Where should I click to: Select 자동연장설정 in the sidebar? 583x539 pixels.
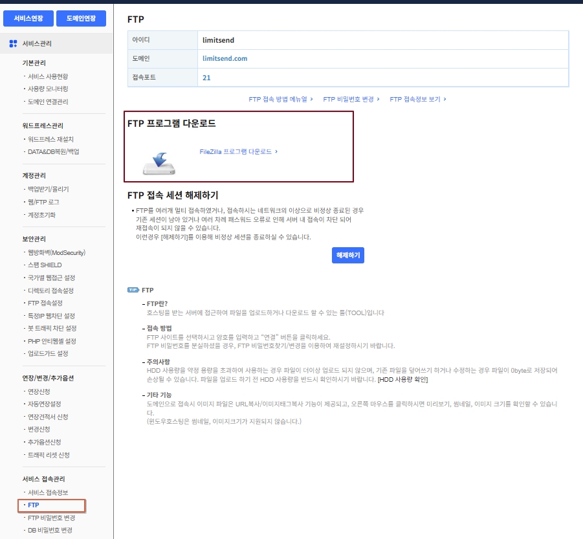click(45, 404)
